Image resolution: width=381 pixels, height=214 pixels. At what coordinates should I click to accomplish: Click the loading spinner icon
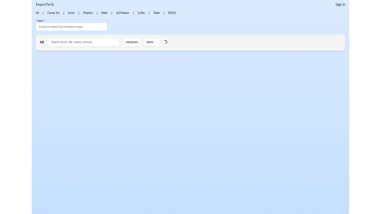[166, 42]
